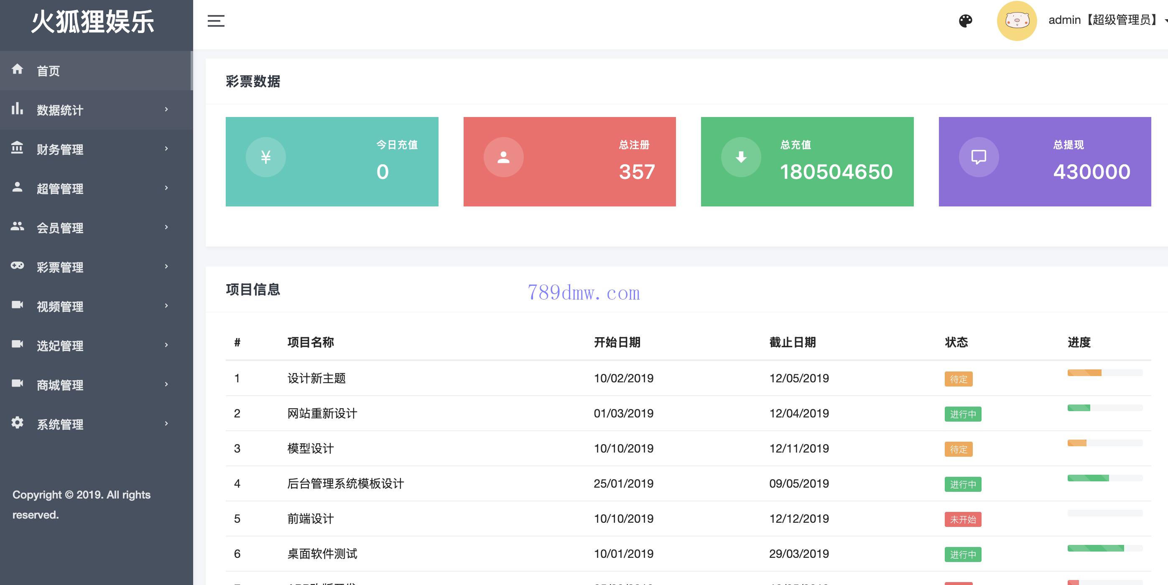The image size is (1168, 585).
Task: Click the pig avatar picture
Action: (1017, 21)
